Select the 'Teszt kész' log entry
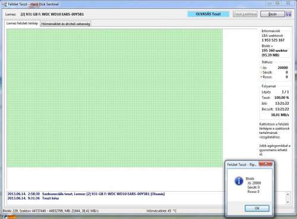 (33, 198)
